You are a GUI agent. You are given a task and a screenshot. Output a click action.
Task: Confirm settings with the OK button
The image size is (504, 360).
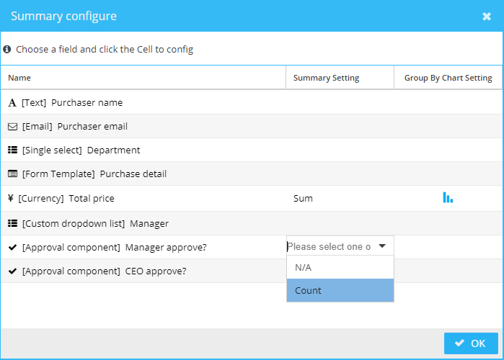tap(471, 343)
